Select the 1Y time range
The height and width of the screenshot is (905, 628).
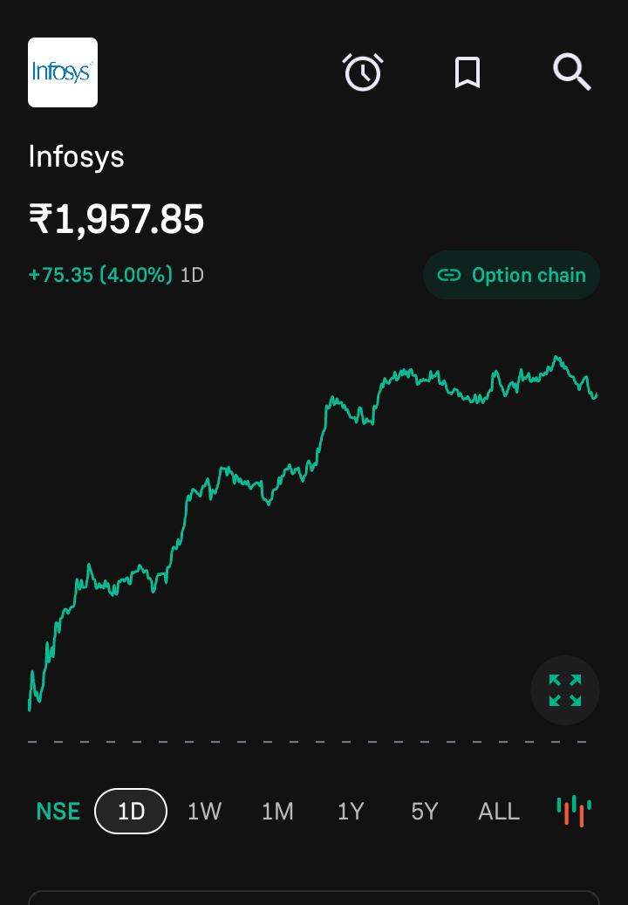tap(351, 811)
